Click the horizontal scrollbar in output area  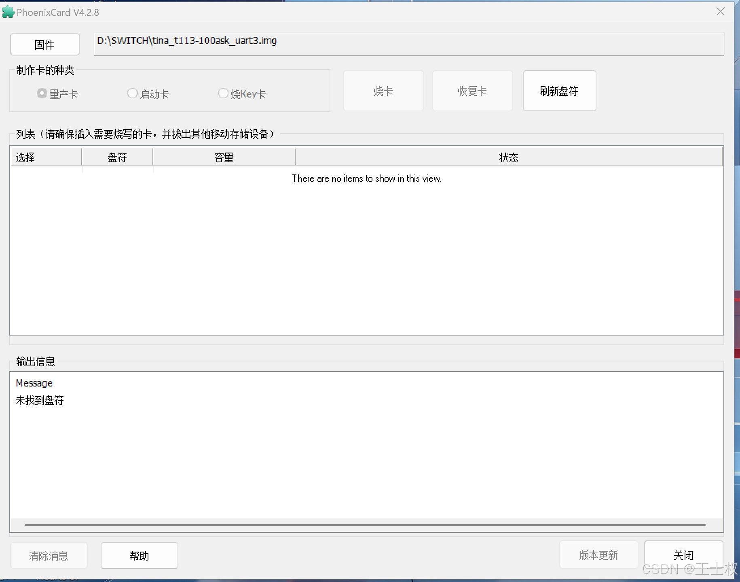point(364,525)
